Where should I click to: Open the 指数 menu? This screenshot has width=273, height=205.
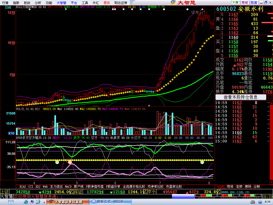point(16,3)
